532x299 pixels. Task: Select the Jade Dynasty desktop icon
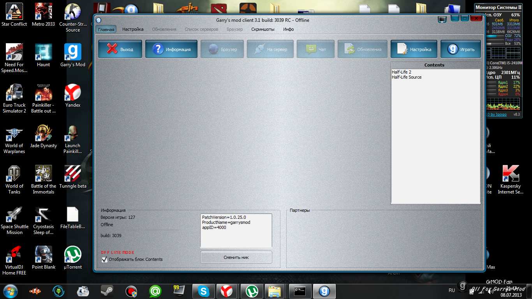coord(44,137)
